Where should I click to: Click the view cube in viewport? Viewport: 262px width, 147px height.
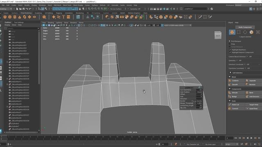point(218,35)
